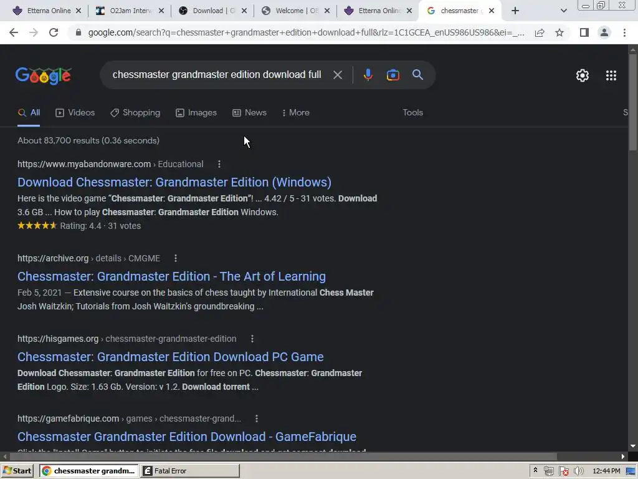Share this page from address bar
Image resolution: width=638 pixels, height=479 pixels.
point(540,32)
